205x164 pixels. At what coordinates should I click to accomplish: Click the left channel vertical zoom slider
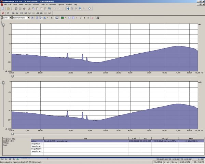4,26
